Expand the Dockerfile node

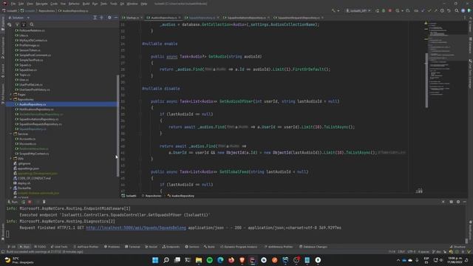tap(11, 188)
